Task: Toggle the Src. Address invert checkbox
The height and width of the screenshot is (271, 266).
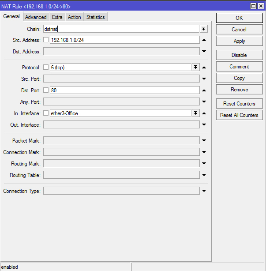Action: tap(46, 40)
